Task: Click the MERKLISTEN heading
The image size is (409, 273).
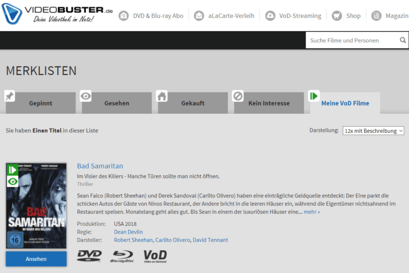Action: point(41,71)
